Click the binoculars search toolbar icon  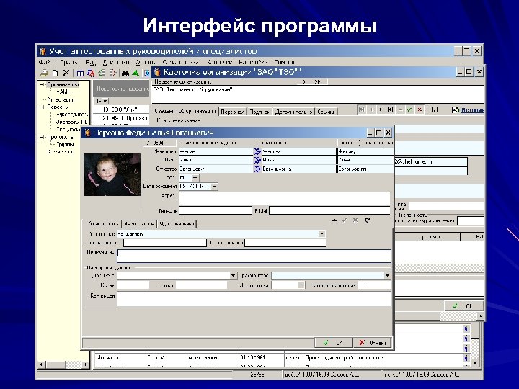[125, 73]
